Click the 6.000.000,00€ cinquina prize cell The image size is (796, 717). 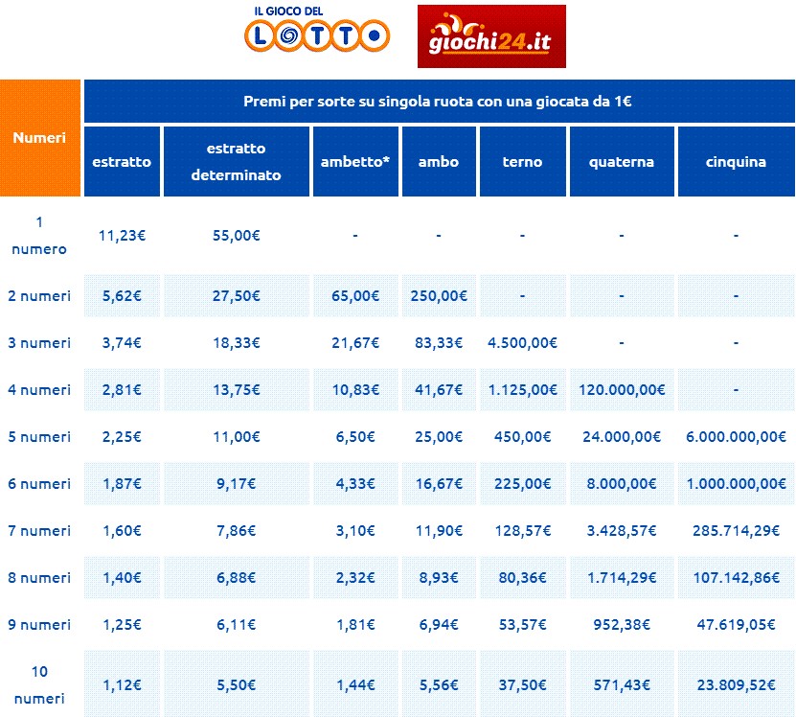tap(736, 437)
